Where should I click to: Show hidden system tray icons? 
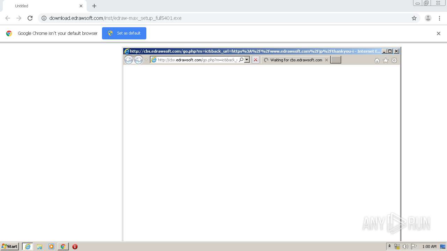[389, 246]
